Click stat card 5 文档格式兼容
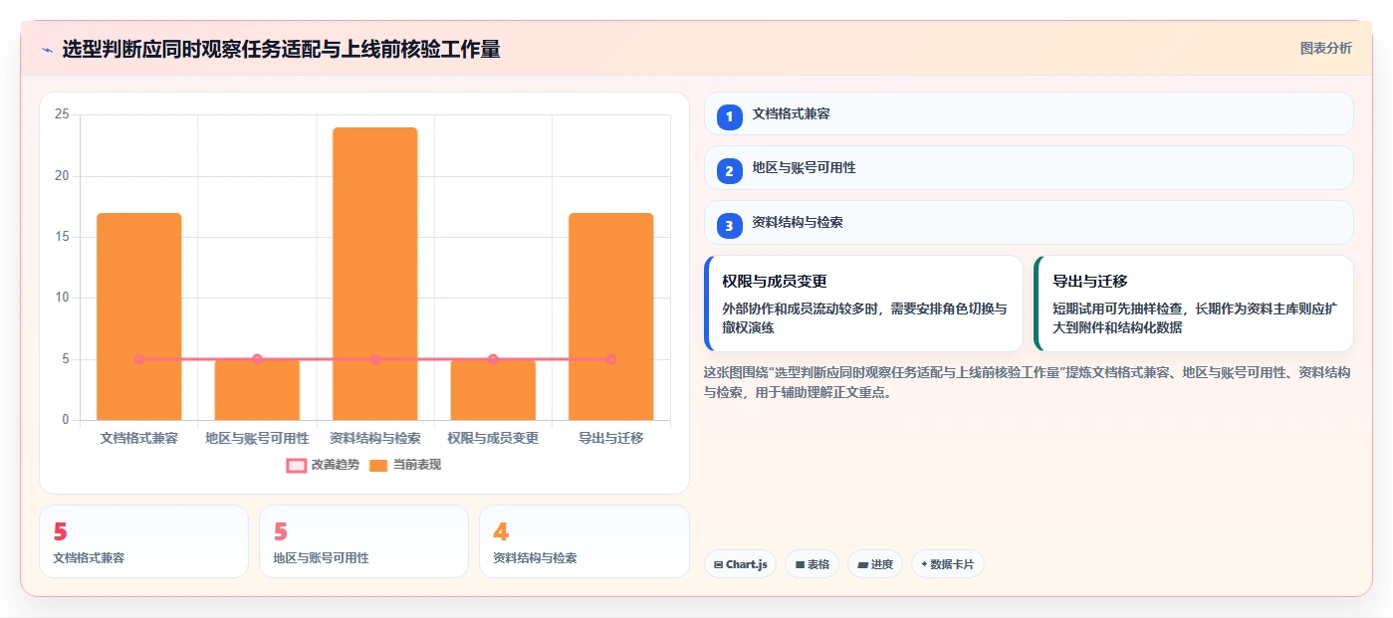The image size is (1393, 618). [x=143, y=541]
